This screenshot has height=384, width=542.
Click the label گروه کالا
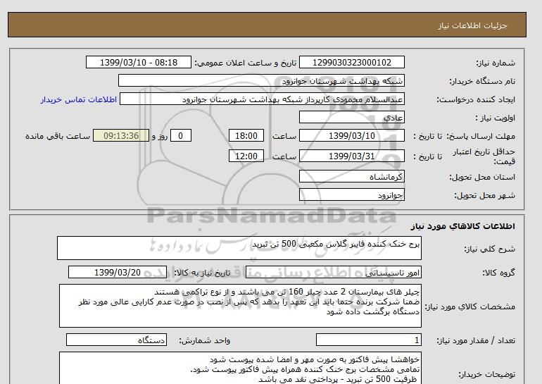[x=499, y=273]
